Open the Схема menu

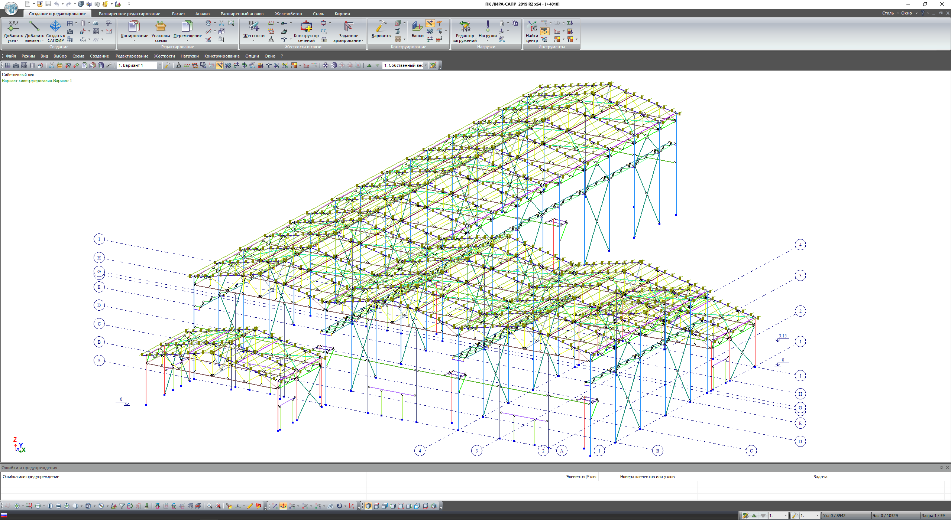[x=78, y=56]
